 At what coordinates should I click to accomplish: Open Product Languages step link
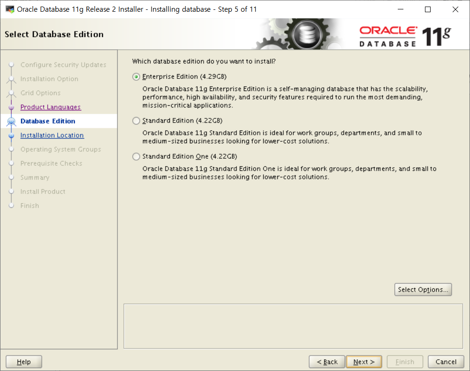[x=51, y=107]
